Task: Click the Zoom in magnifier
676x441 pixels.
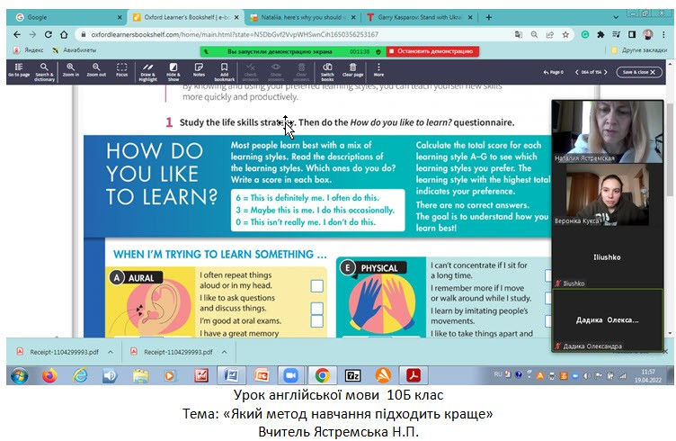Action: [x=70, y=71]
